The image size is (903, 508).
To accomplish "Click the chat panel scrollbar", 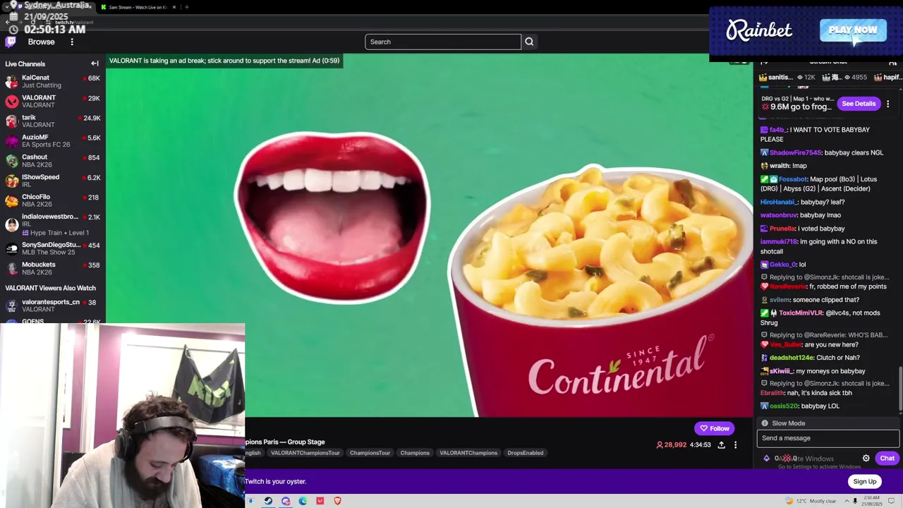I will [901, 388].
